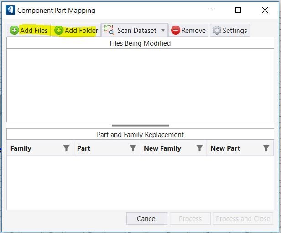The image size is (281, 233).
Task: Click the Process and Close button
Action: coord(243,219)
